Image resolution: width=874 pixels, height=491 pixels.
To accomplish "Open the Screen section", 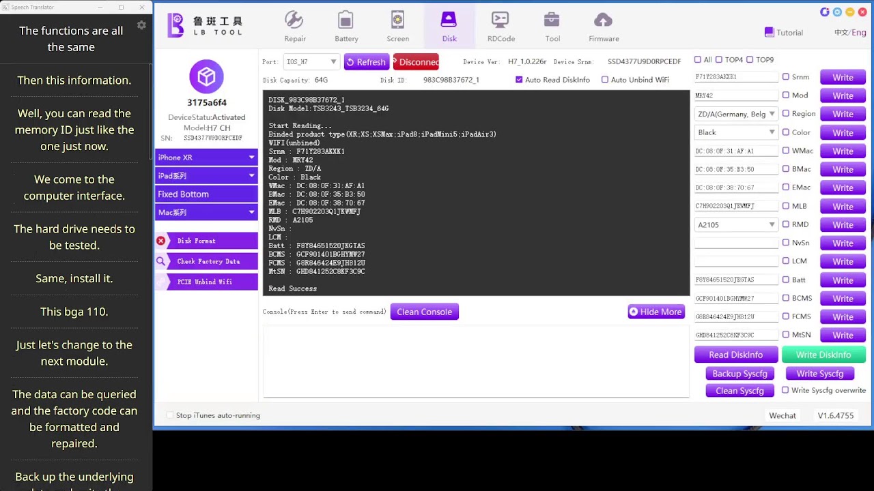I will [x=397, y=27].
